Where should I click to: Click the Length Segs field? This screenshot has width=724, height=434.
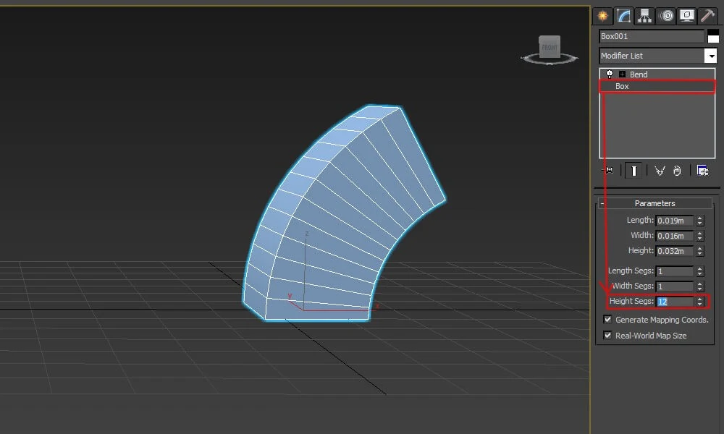(674, 271)
